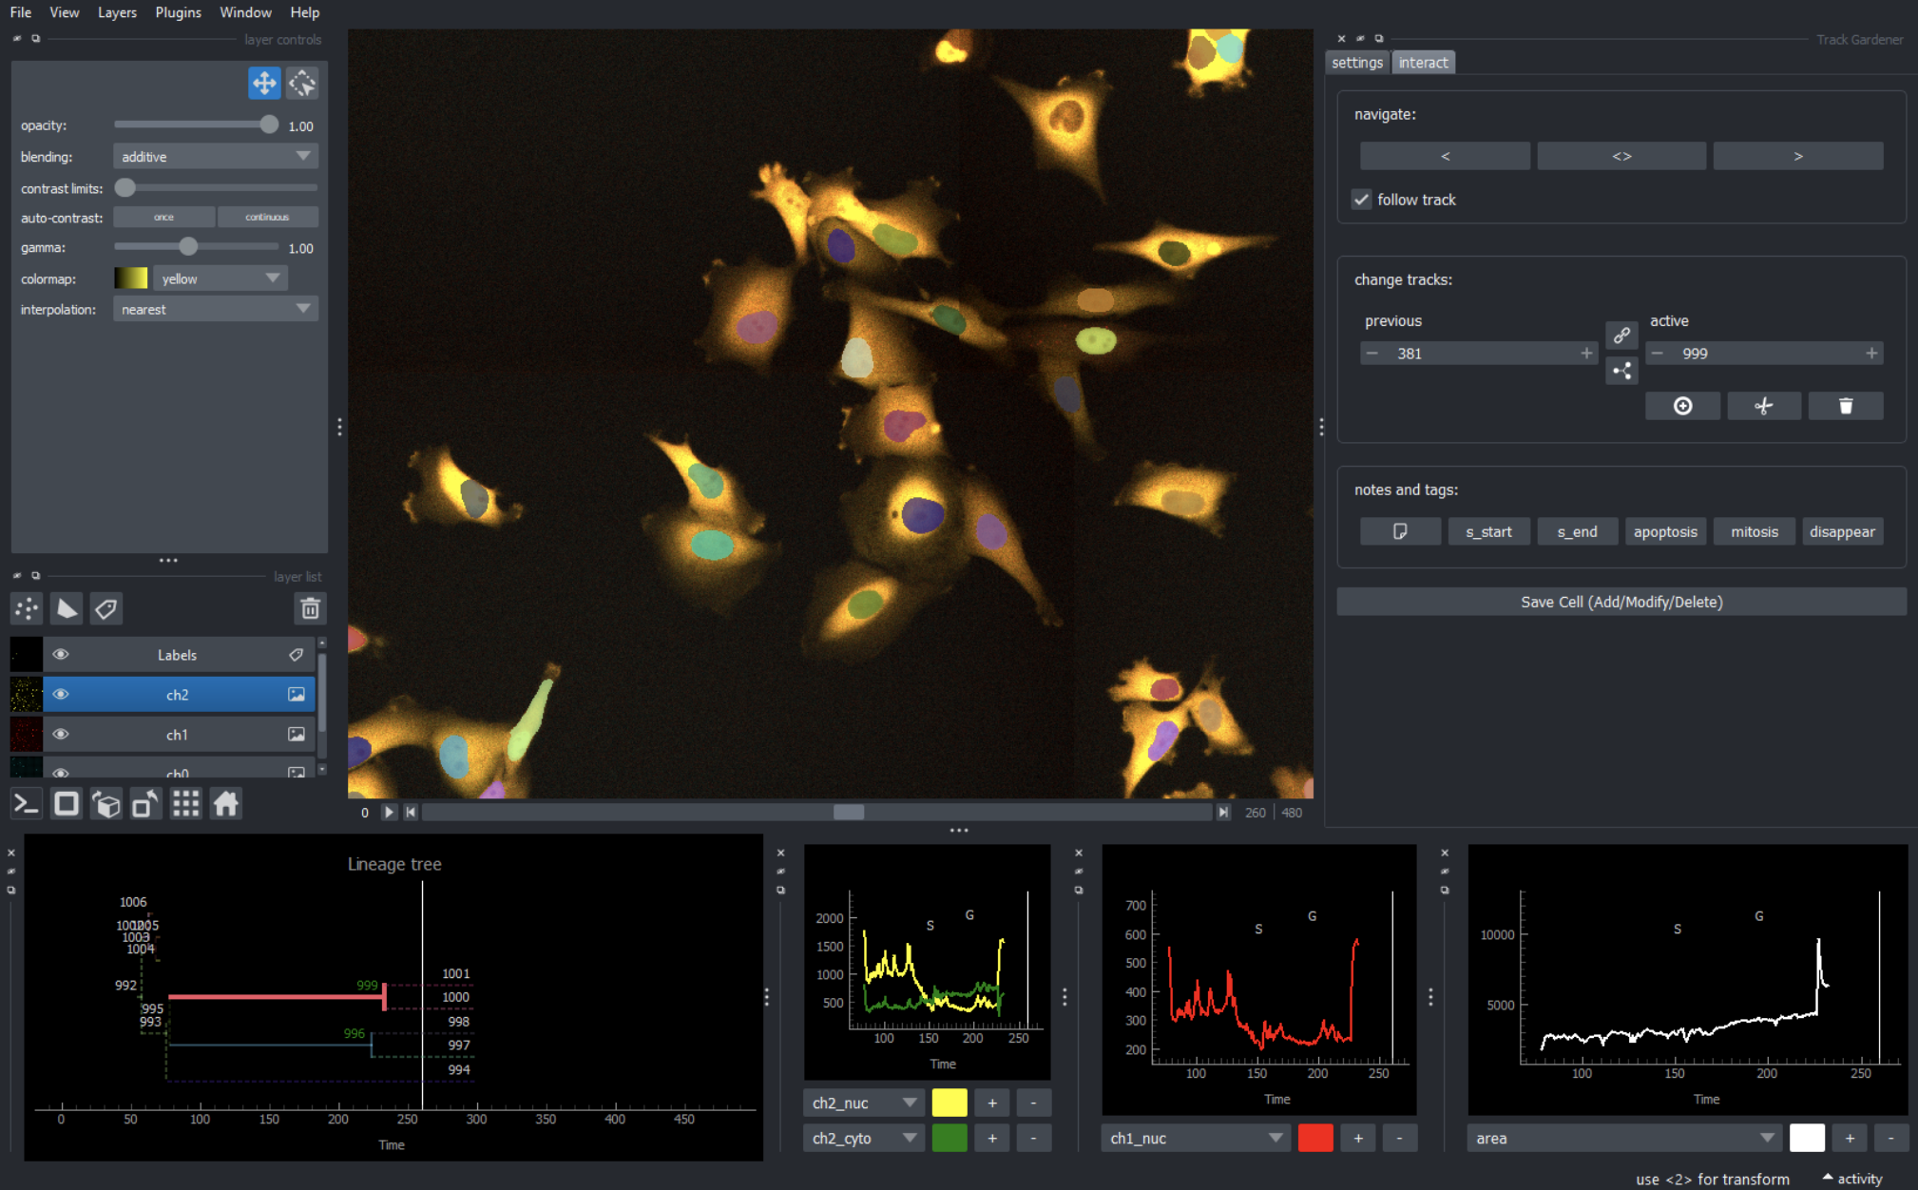Screen dimensions: 1918x1190
Task: Expand the ch1_nuc signal dropdown
Action: pyautogui.click(x=1195, y=1138)
